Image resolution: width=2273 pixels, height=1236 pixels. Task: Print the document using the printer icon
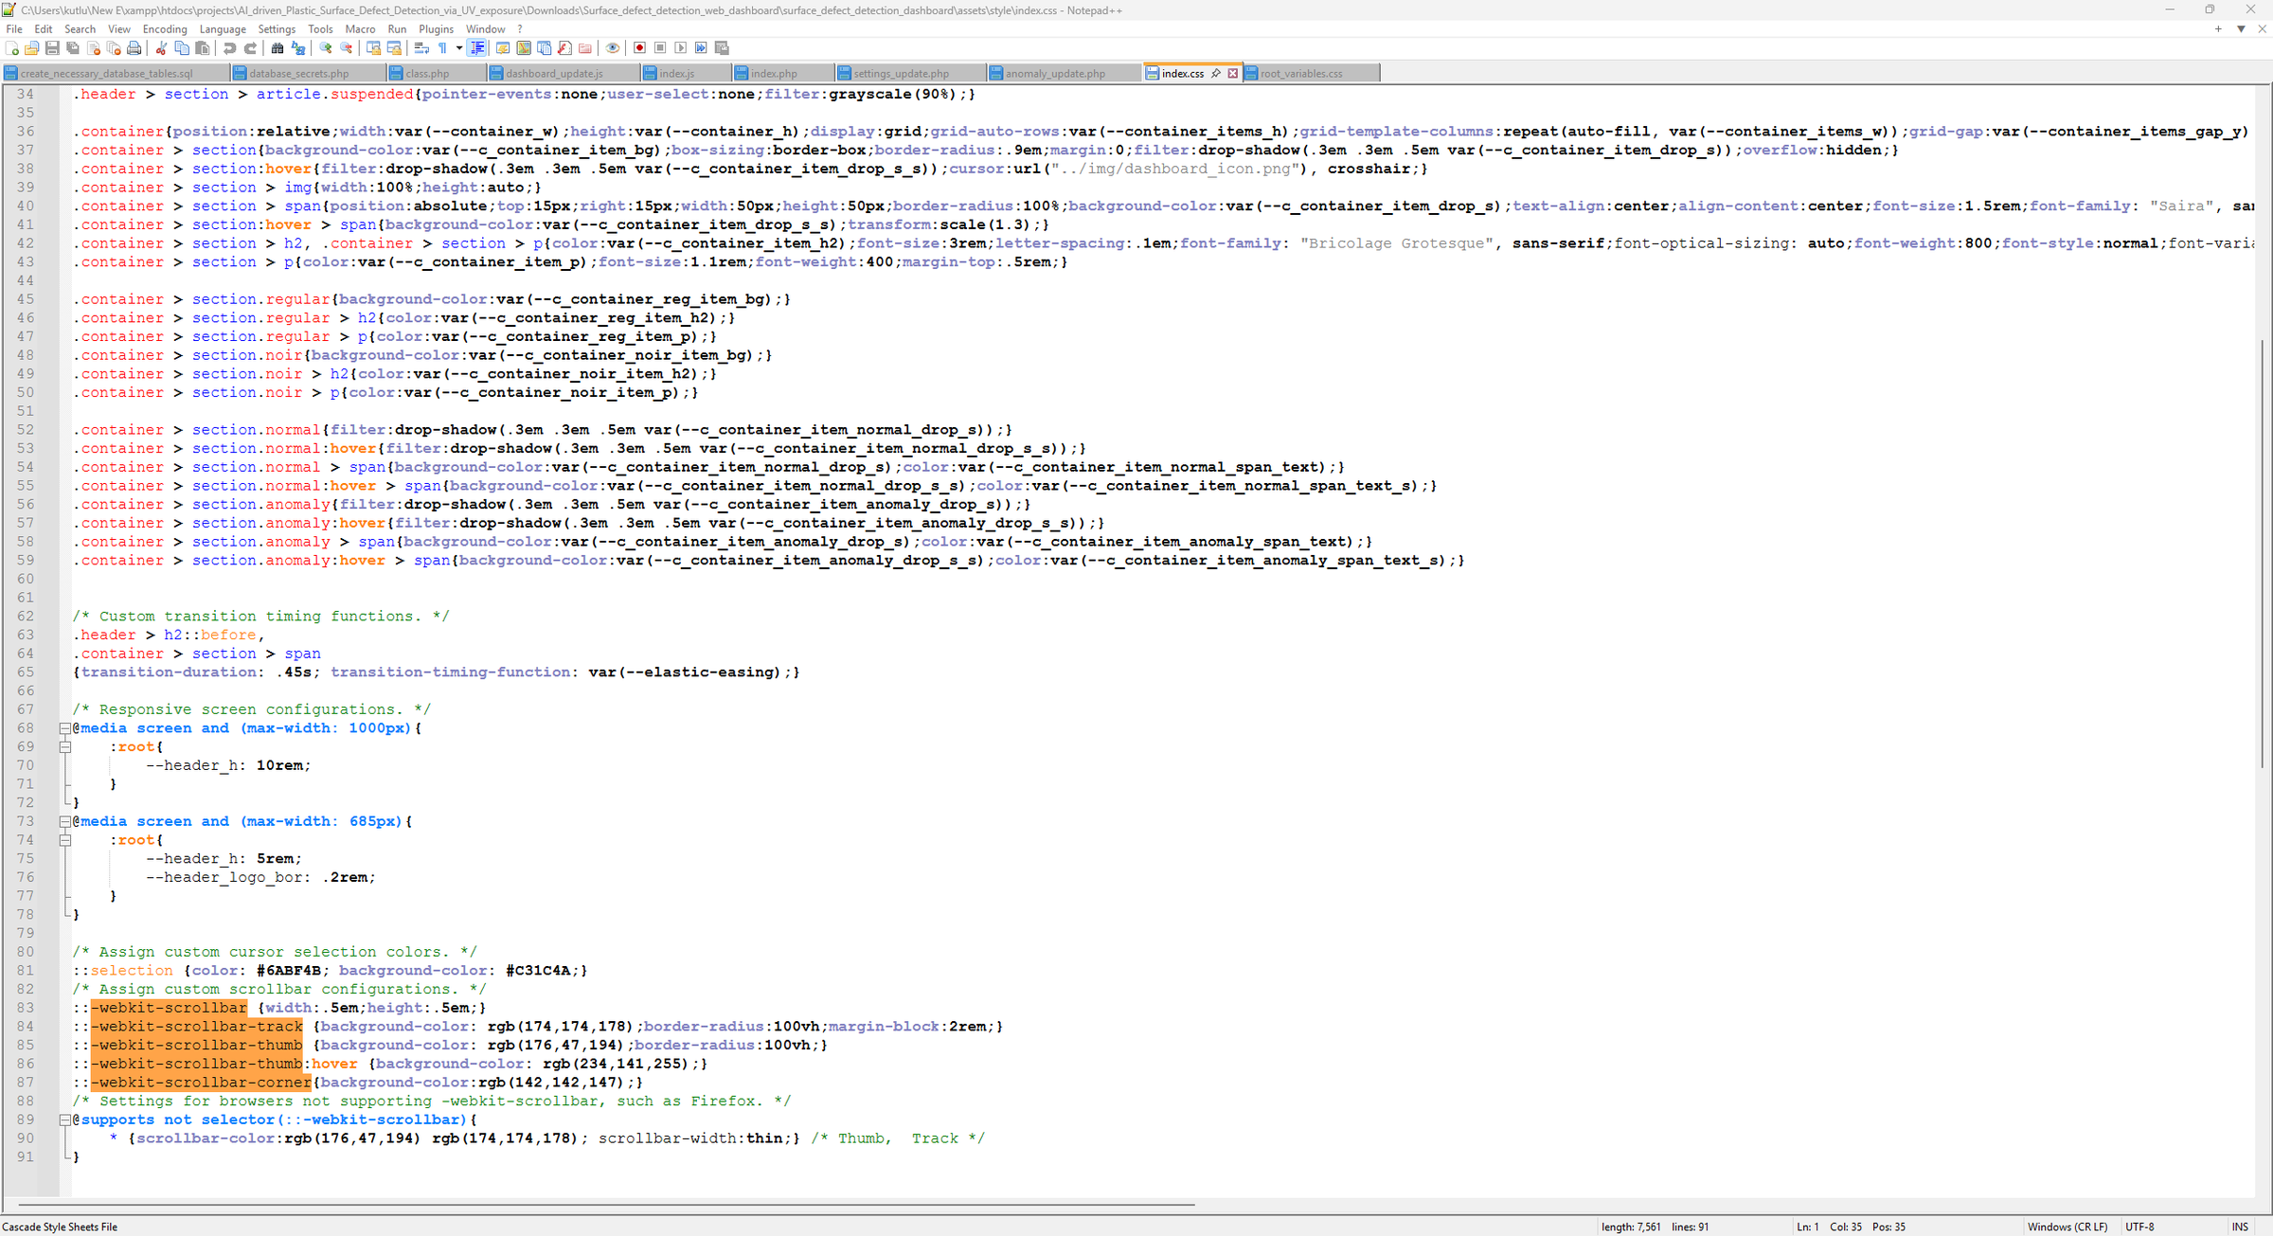[x=134, y=48]
